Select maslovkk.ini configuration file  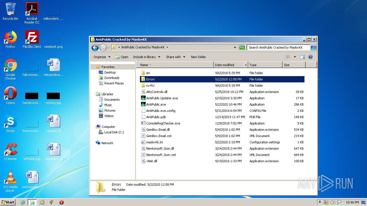pyautogui.click(x=154, y=142)
